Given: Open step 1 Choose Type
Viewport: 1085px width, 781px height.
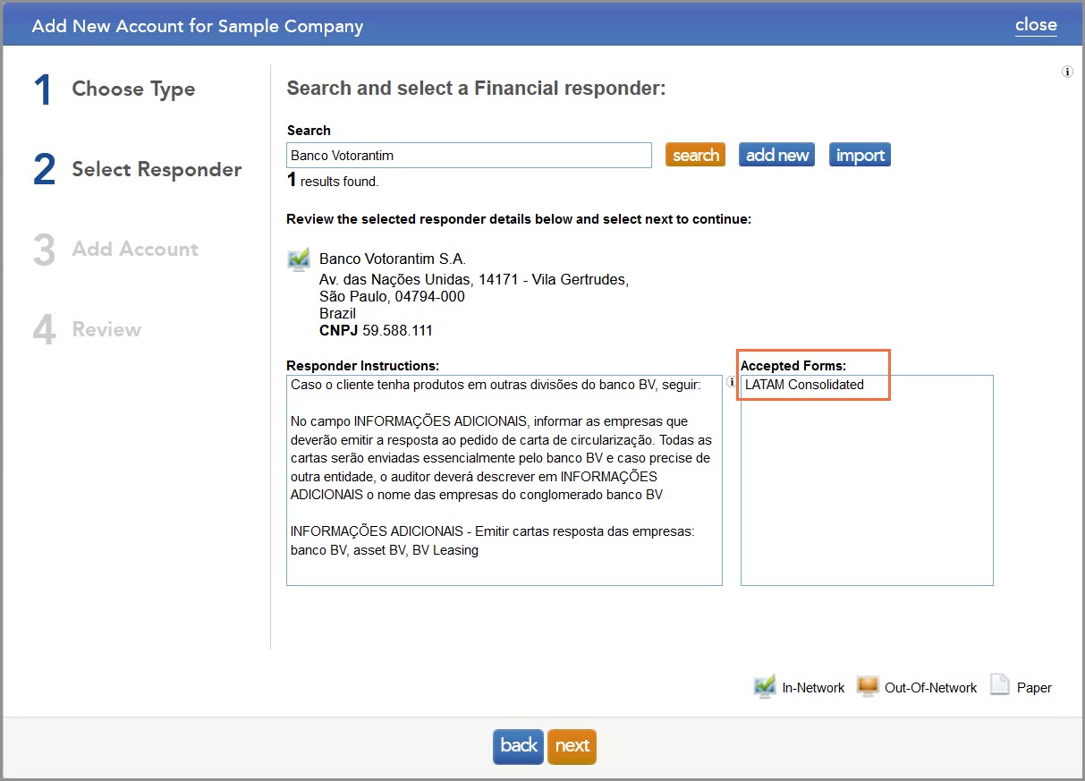Looking at the screenshot, I should 133,89.
